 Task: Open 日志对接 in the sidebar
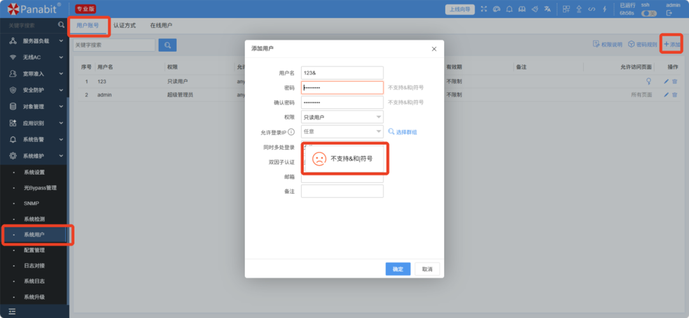(34, 266)
